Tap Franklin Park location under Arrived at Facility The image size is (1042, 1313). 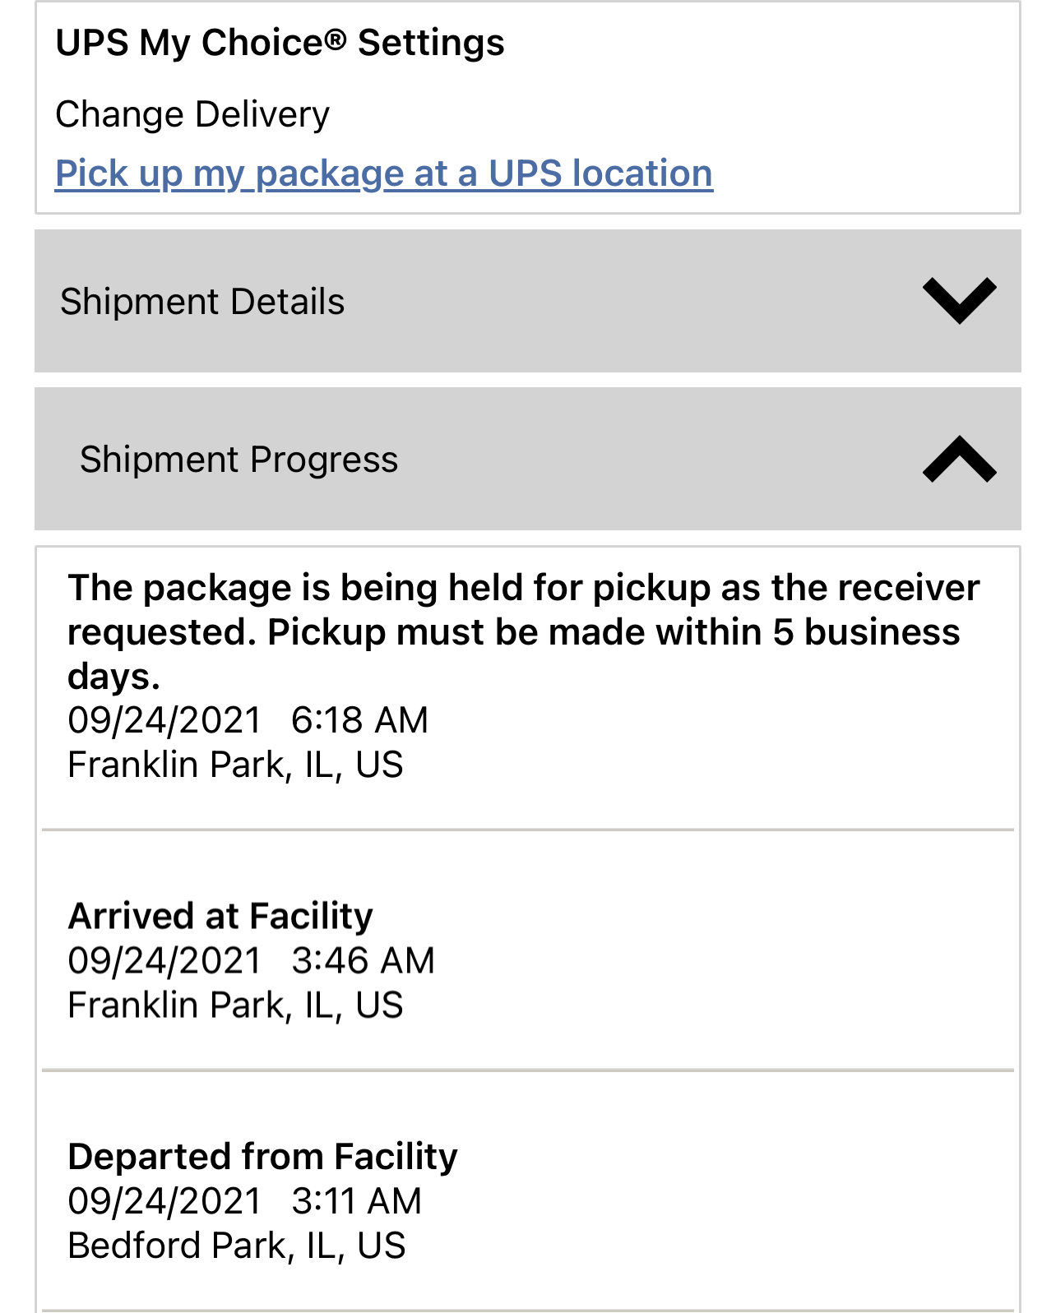coord(235,1005)
